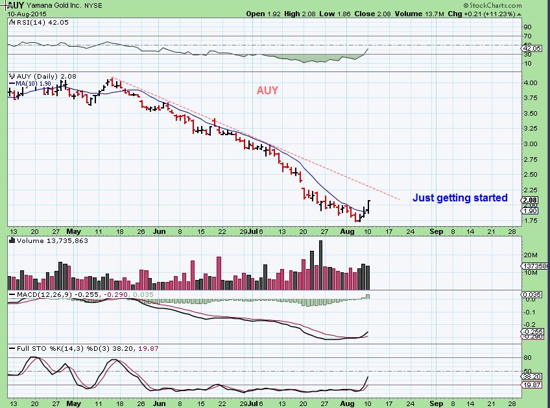The image size is (550, 408).
Task: Click the RSI(14) 42.05 indicator label
Action: coord(42,23)
